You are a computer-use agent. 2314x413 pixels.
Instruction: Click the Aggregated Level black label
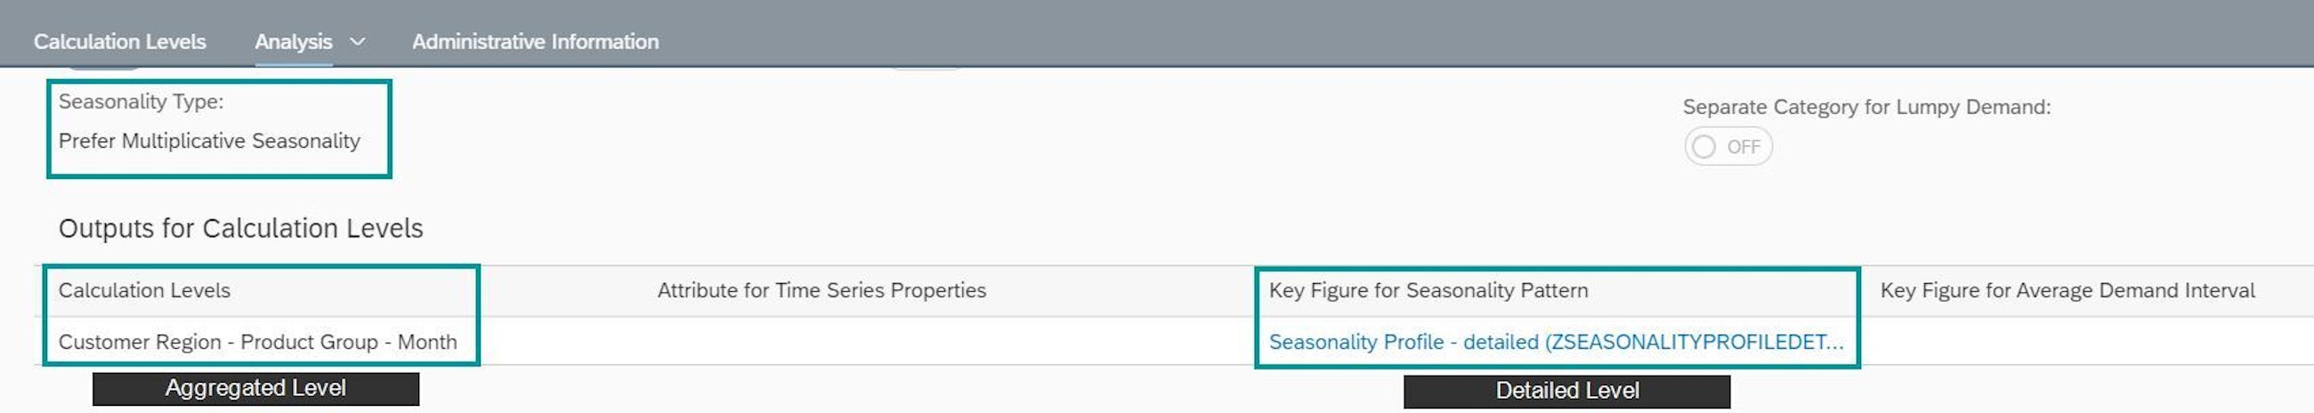[x=255, y=388]
